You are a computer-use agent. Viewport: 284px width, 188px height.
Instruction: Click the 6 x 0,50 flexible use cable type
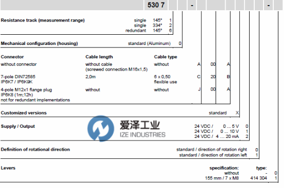(x=166, y=79)
